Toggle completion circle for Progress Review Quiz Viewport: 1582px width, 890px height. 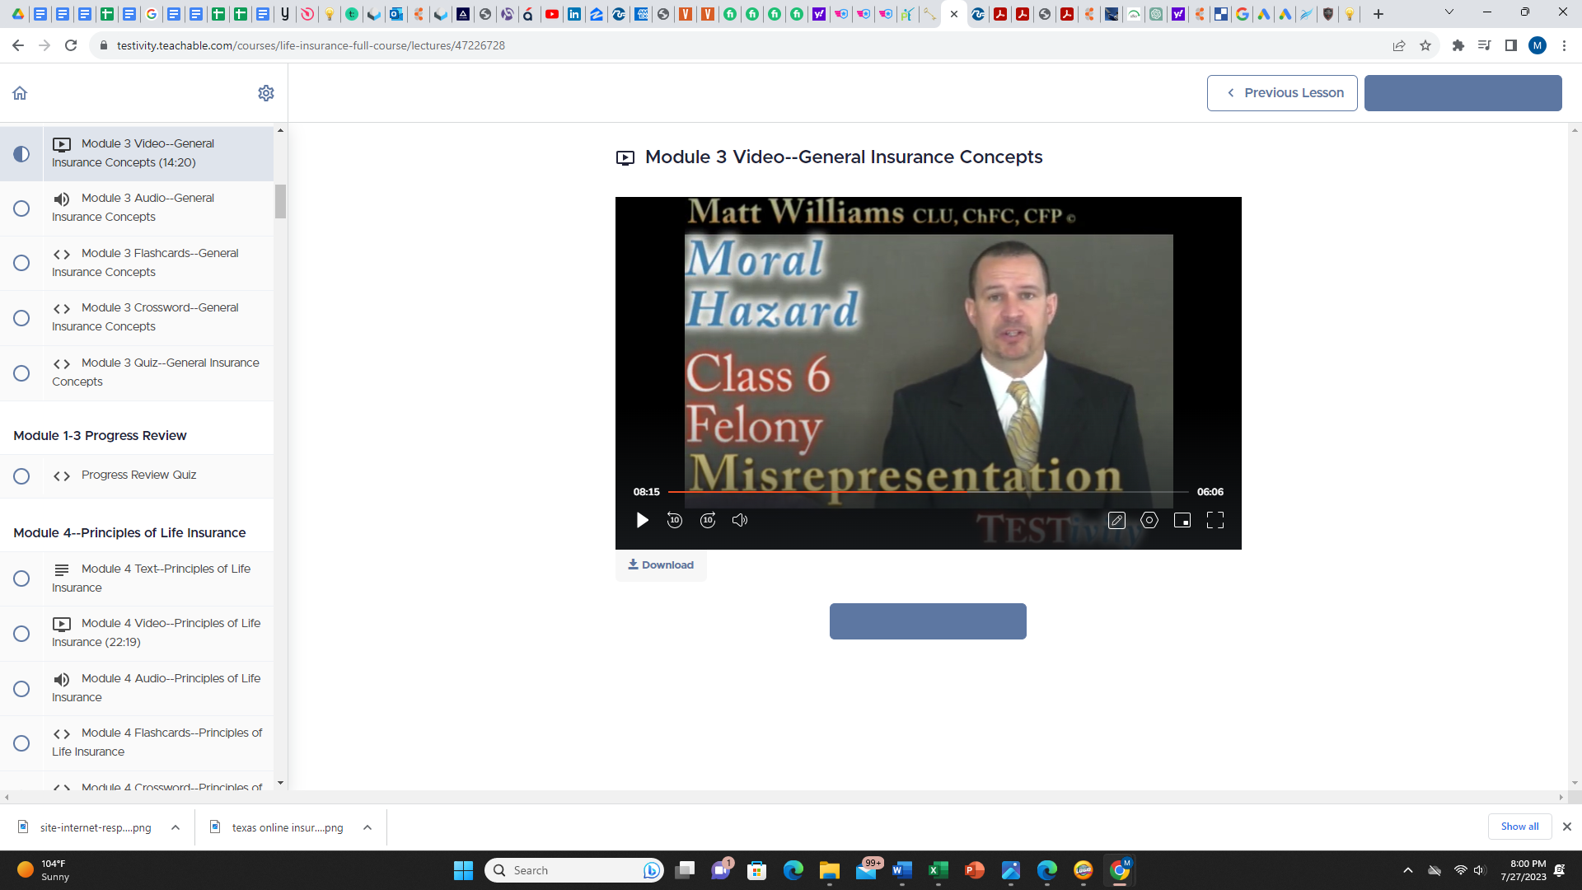pyautogui.click(x=21, y=475)
